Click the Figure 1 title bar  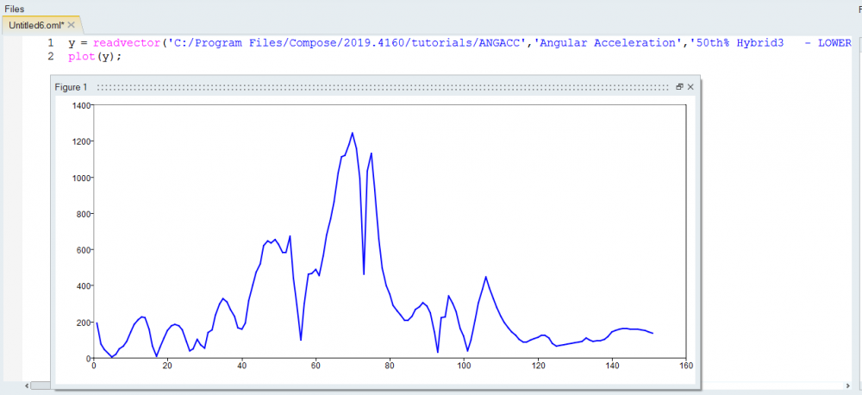tap(375, 87)
